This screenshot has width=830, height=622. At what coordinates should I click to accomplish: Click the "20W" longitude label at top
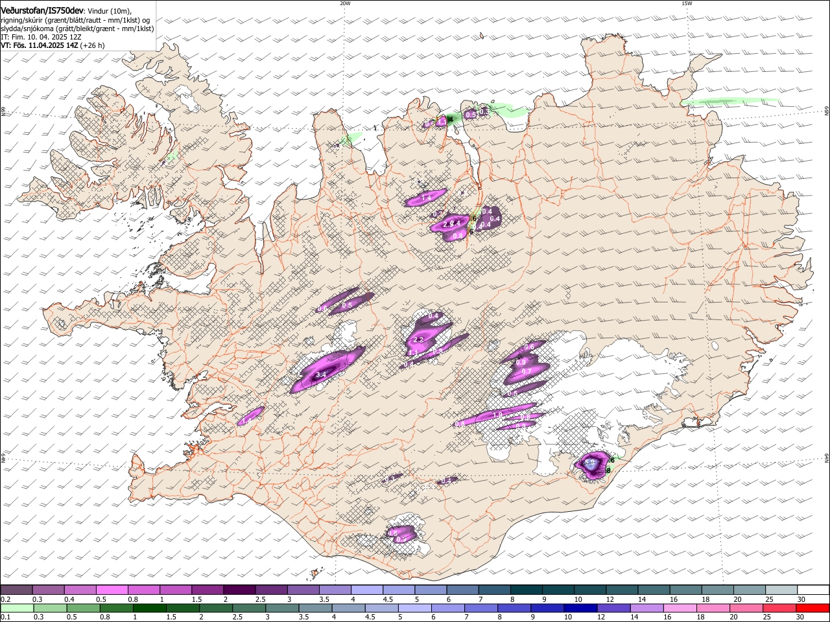click(x=345, y=3)
